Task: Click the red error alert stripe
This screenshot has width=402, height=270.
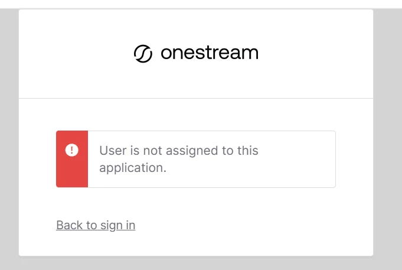Action: (72, 159)
